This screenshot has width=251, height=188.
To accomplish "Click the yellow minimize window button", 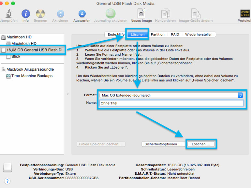I will click(x=7, y=3).
